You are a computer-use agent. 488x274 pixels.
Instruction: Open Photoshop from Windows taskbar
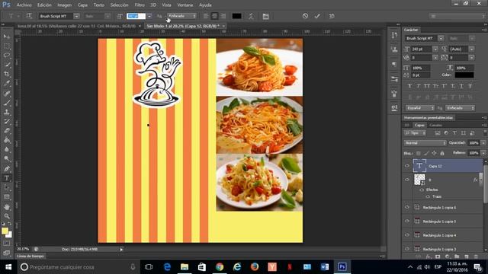coord(342,267)
